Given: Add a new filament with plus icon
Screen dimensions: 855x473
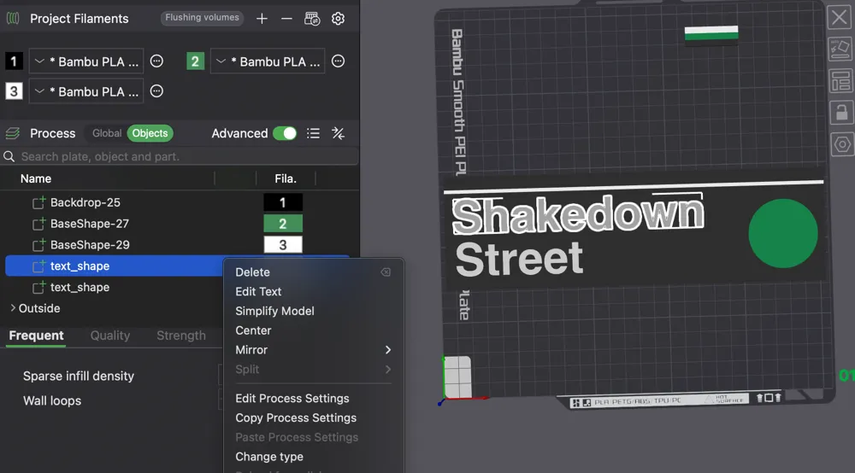Looking at the screenshot, I should click(262, 19).
